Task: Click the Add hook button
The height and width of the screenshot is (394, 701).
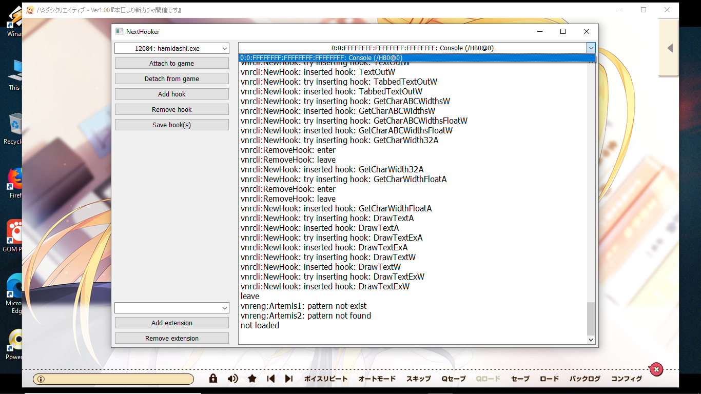Action: pos(172,94)
